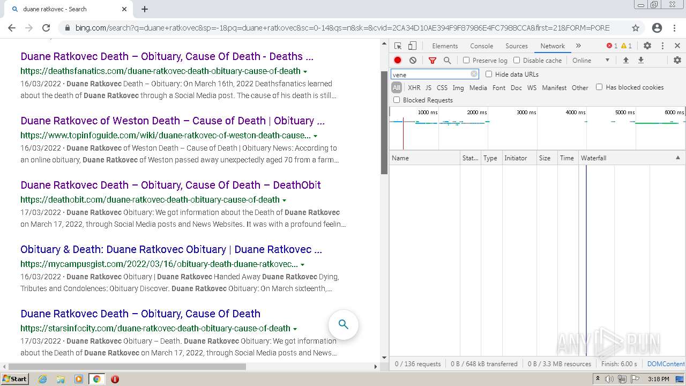Open DevTools three-dot customize menu
The image size is (686, 386).
click(662, 46)
